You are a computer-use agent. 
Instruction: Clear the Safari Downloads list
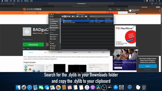[158, 7]
